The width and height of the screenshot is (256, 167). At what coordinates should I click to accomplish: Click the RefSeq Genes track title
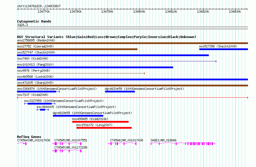tap(29, 137)
